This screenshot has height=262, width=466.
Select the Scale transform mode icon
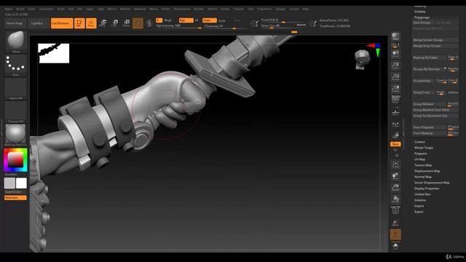point(115,23)
